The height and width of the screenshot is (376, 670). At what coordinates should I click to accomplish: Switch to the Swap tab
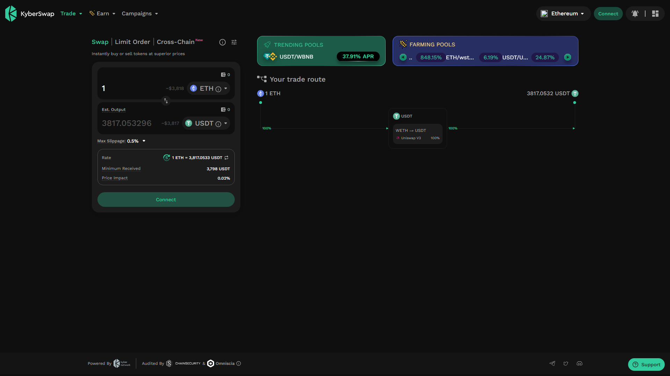(x=100, y=42)
